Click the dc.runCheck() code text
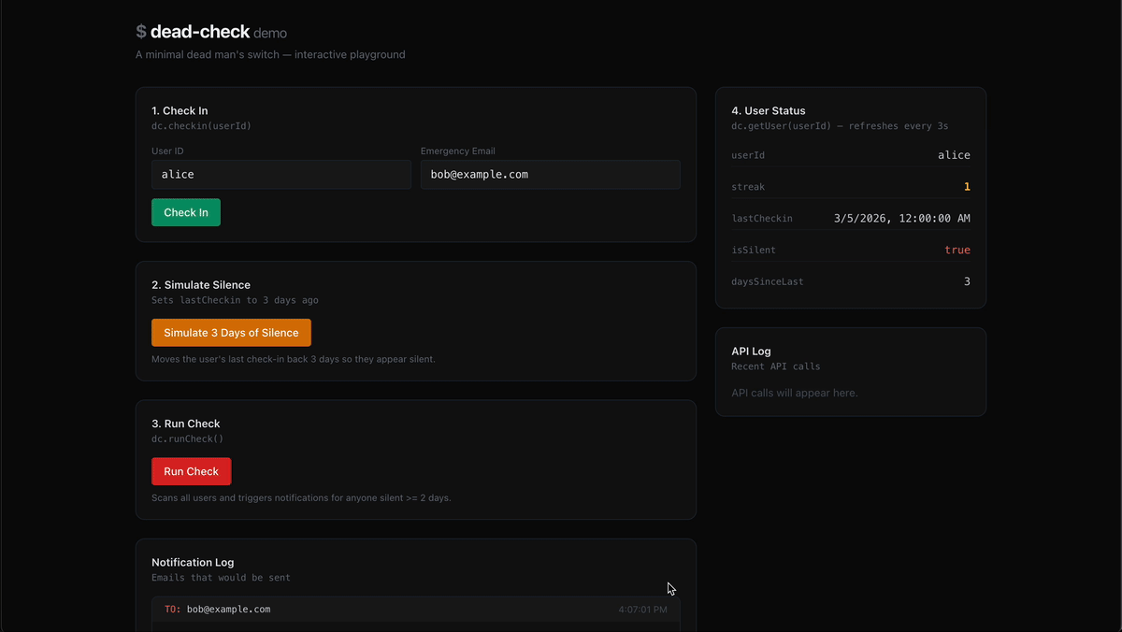 point(187,438)
